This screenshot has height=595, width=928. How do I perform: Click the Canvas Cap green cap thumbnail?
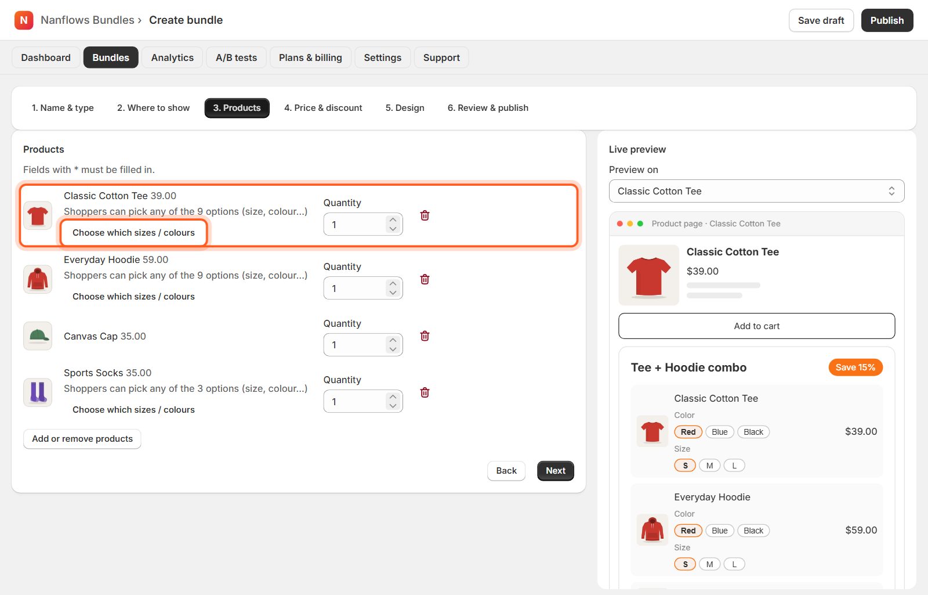[38, 336]
